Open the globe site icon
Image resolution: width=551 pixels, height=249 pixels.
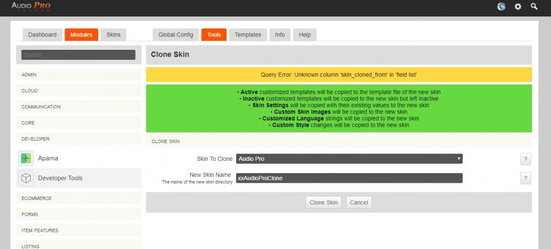coord(501,6)
